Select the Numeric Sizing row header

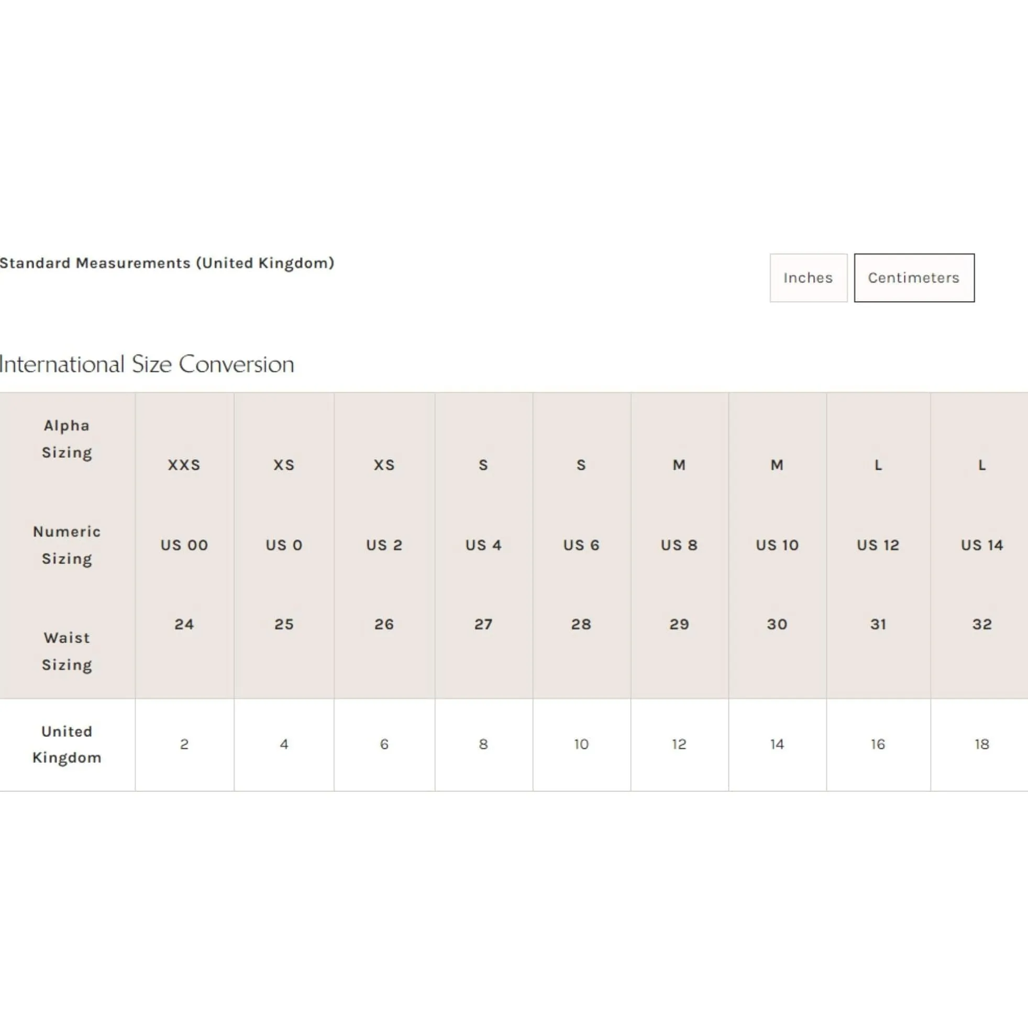67,545
